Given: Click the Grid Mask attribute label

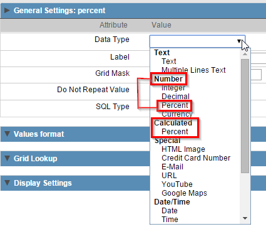Looking at the screenshot, I should (x=113, y=73).
